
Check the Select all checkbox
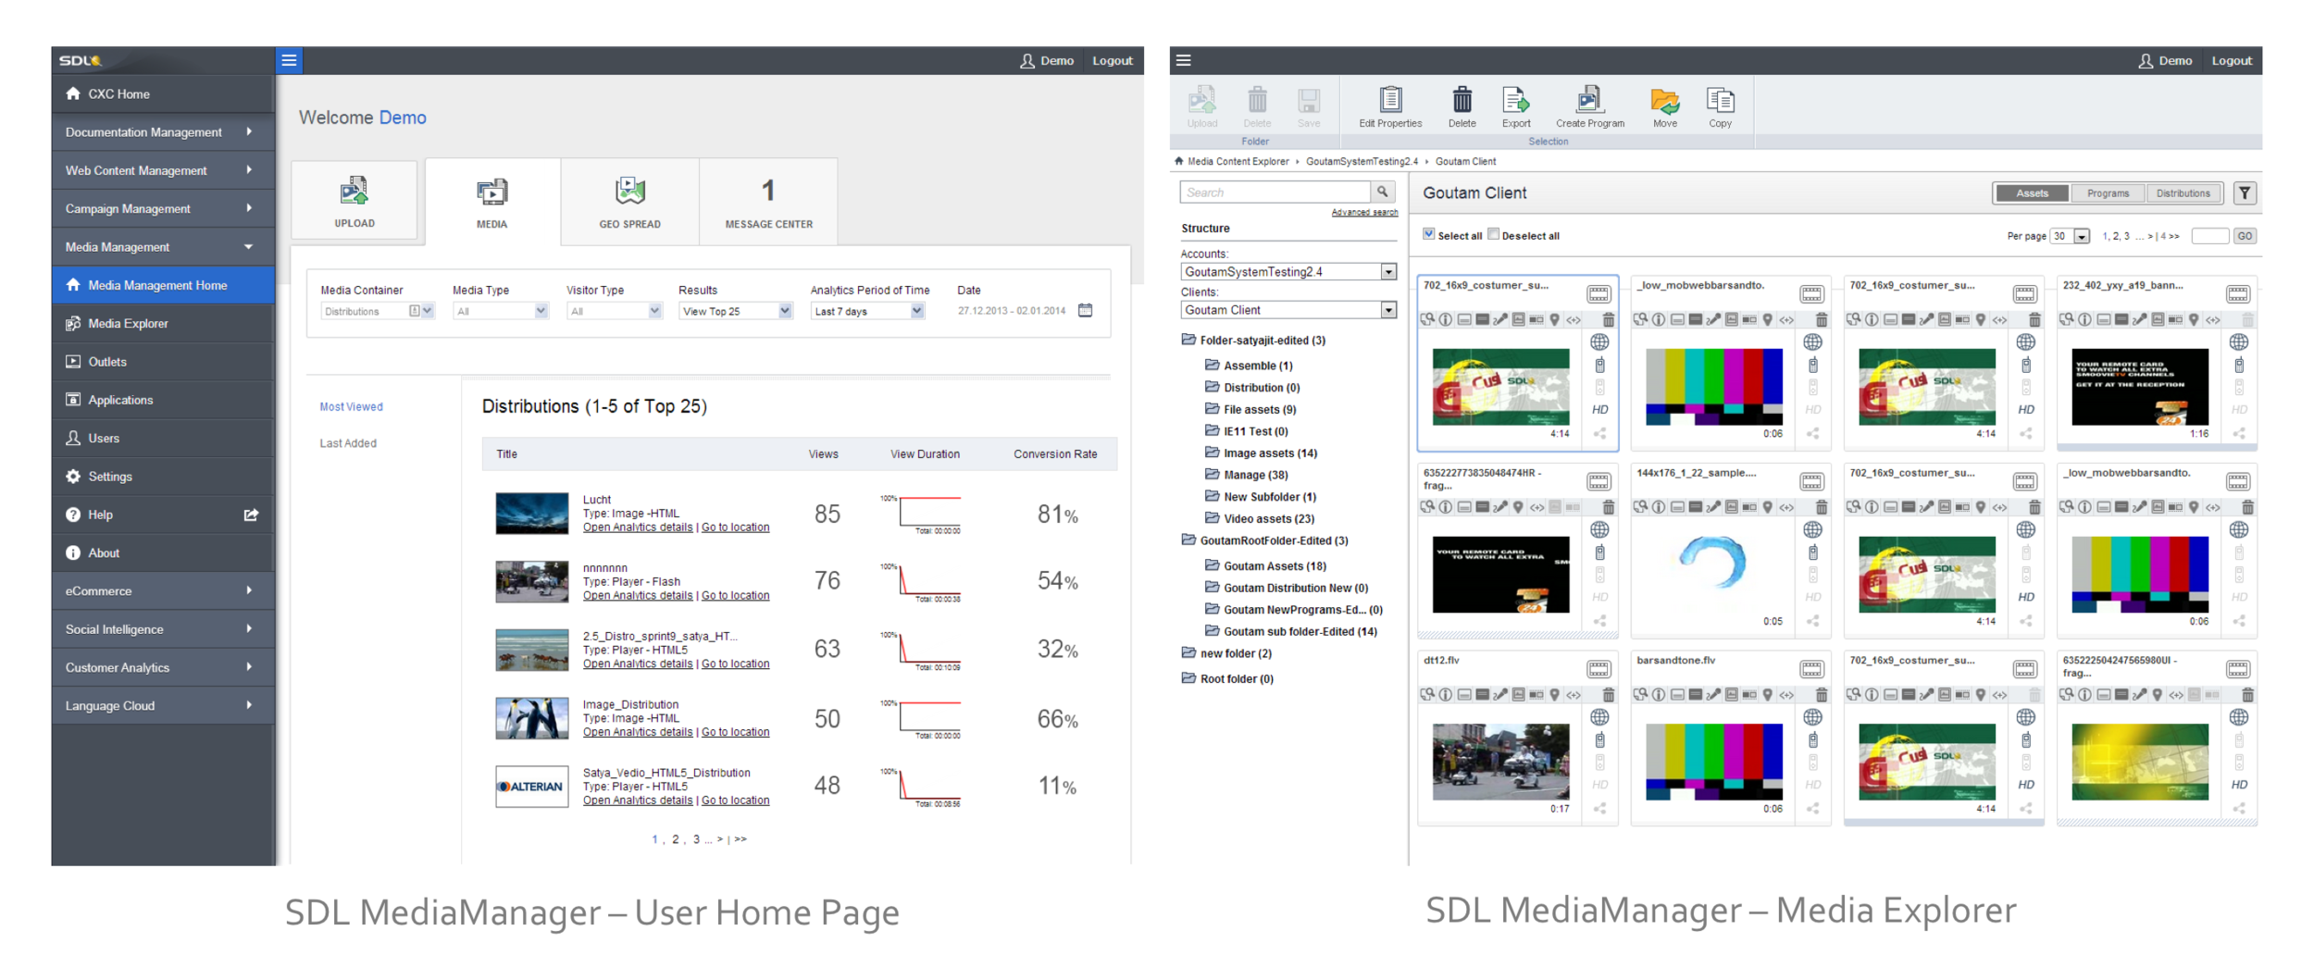click(x=1428, y=234)
